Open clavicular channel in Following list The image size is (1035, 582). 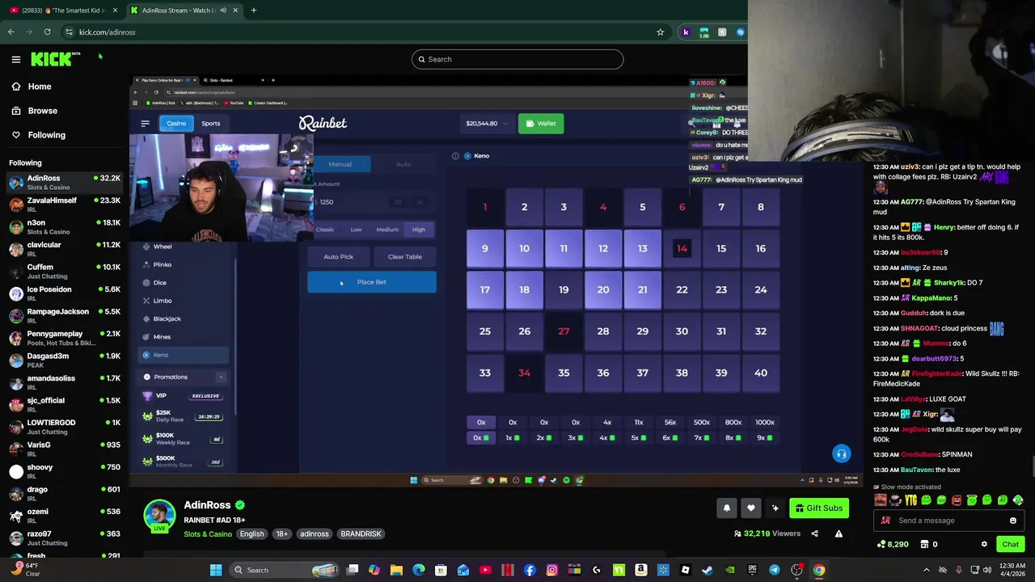pyautogui.click(x=63, y=248)
